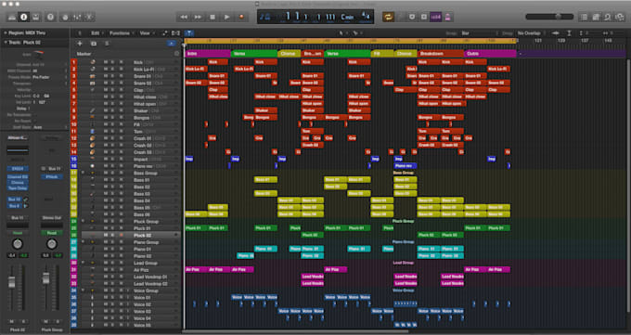Screen dimensions: 631x335
Task: Open the Chorus plugin slot
Action: point(18,183)
